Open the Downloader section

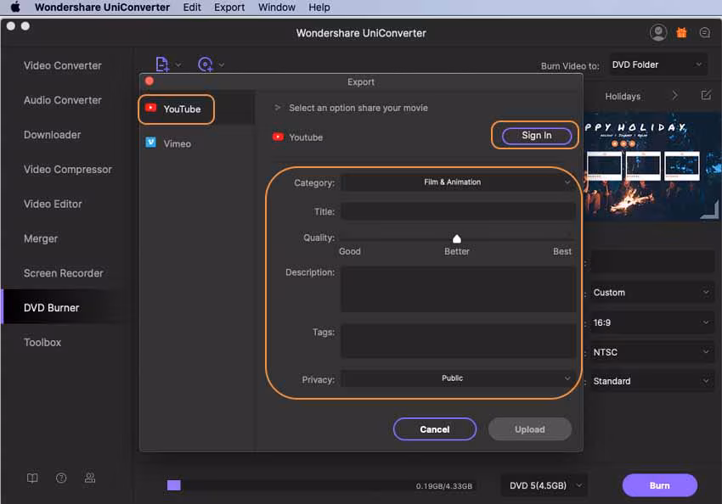pos(52,135)
